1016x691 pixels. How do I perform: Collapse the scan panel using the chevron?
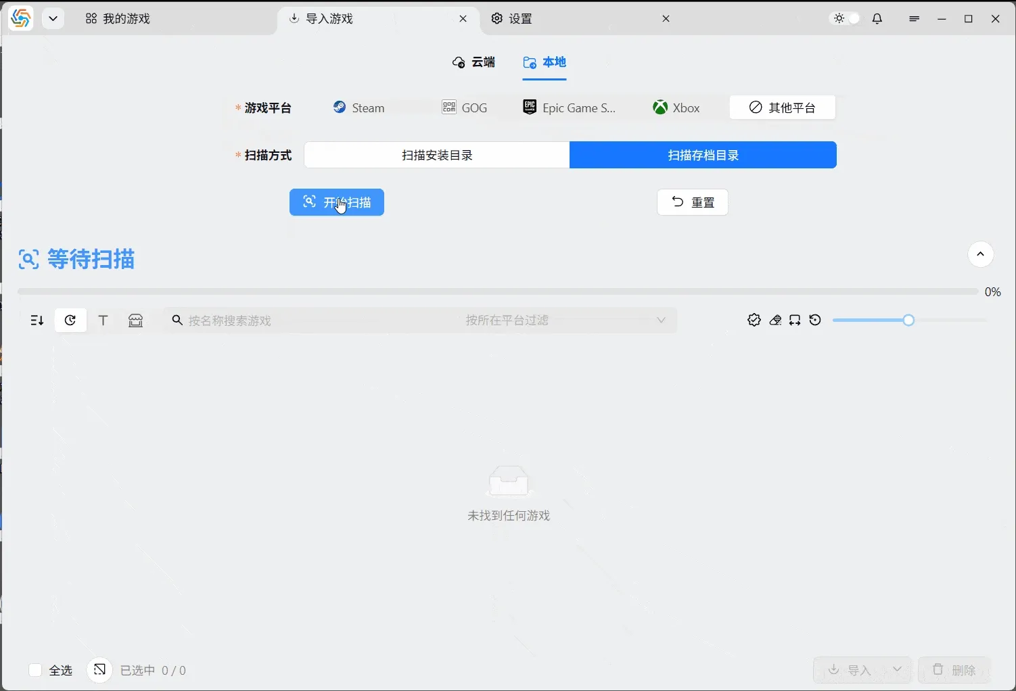[980, 254]
